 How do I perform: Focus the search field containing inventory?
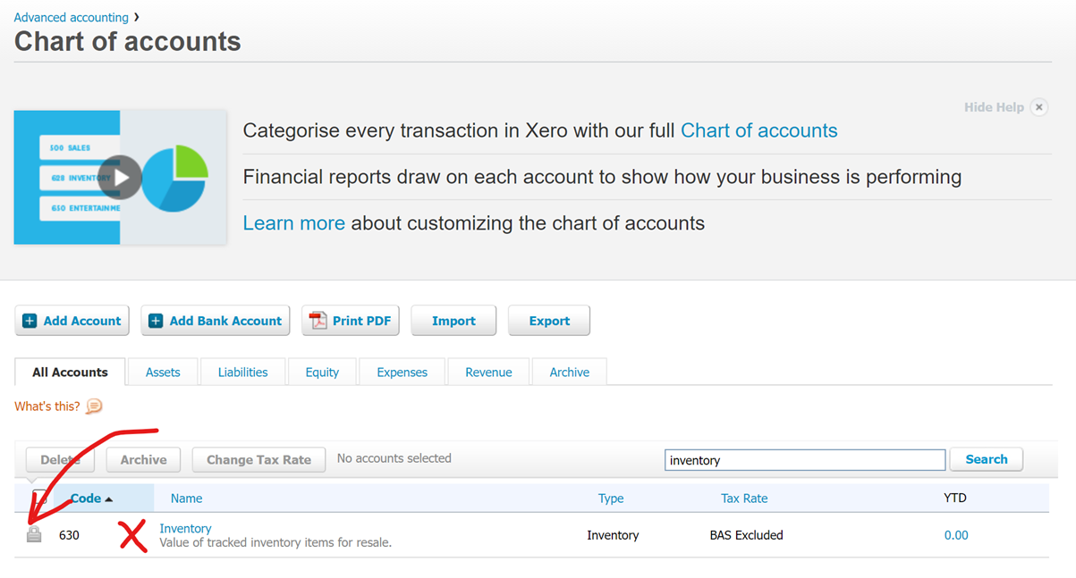point(805,460)
